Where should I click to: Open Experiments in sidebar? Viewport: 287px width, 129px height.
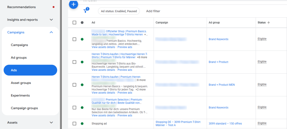20,96
